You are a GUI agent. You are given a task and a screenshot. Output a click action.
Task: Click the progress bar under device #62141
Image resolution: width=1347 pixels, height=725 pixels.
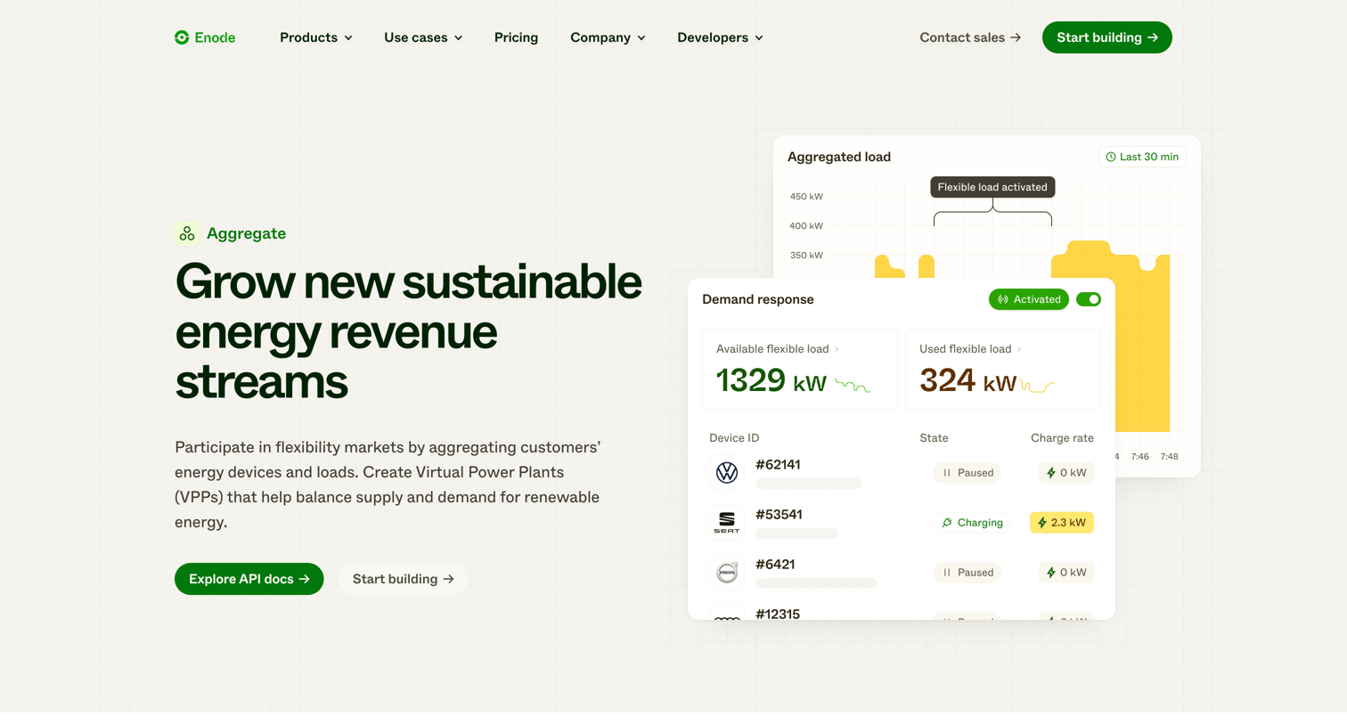[808, 484]
